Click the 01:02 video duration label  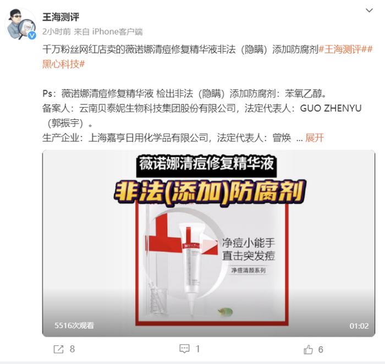coord(359,326)
